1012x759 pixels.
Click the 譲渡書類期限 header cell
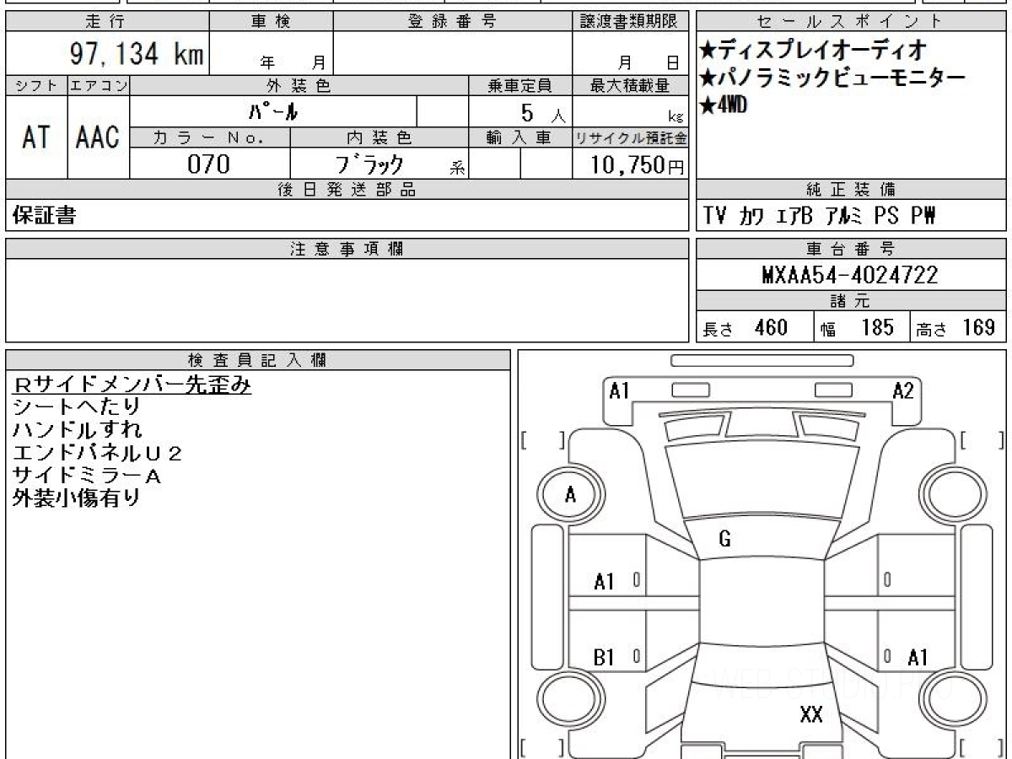tap(631, 22)
